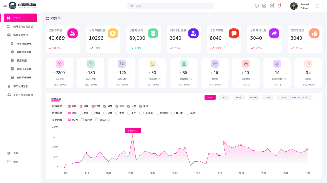Click help hint beside 退款金额
The height and width of the screenshot is (183, 327).
253,79
